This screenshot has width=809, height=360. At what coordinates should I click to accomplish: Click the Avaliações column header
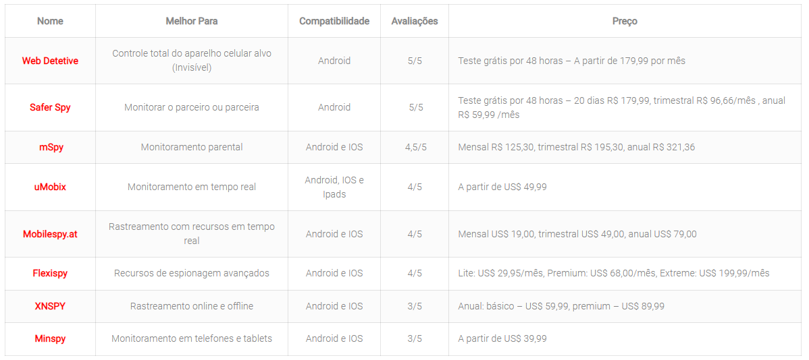(x=415, y=21)
